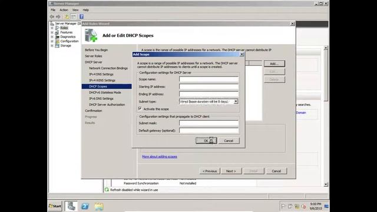This screenshot has height=212, width=377.
Task: Click the Features icon in tree
Action: pyautogui.click(x=57, y=32)
